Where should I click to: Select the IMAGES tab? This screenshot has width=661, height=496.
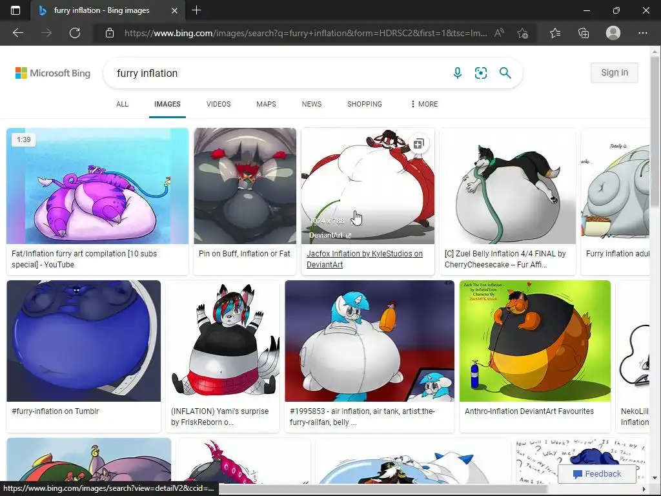click(x=167, y=104)
